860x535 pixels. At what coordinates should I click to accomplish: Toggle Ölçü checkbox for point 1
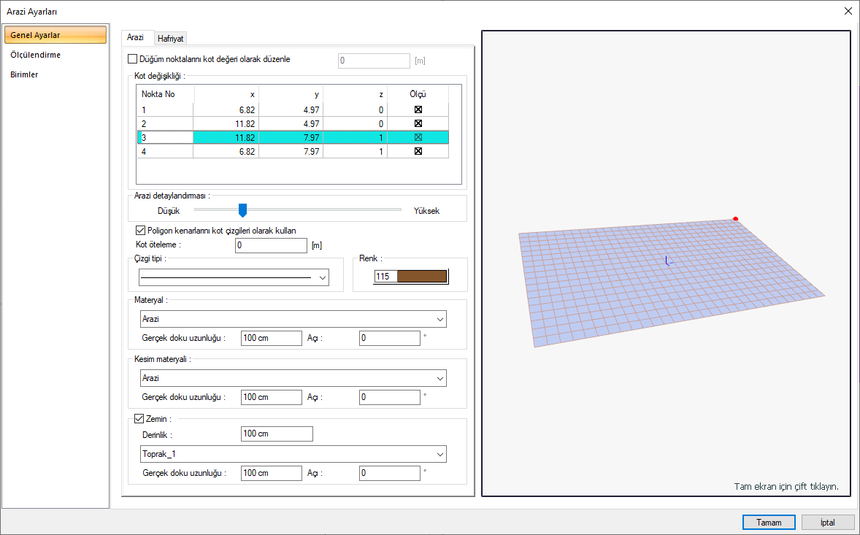[x=418, y=109]
